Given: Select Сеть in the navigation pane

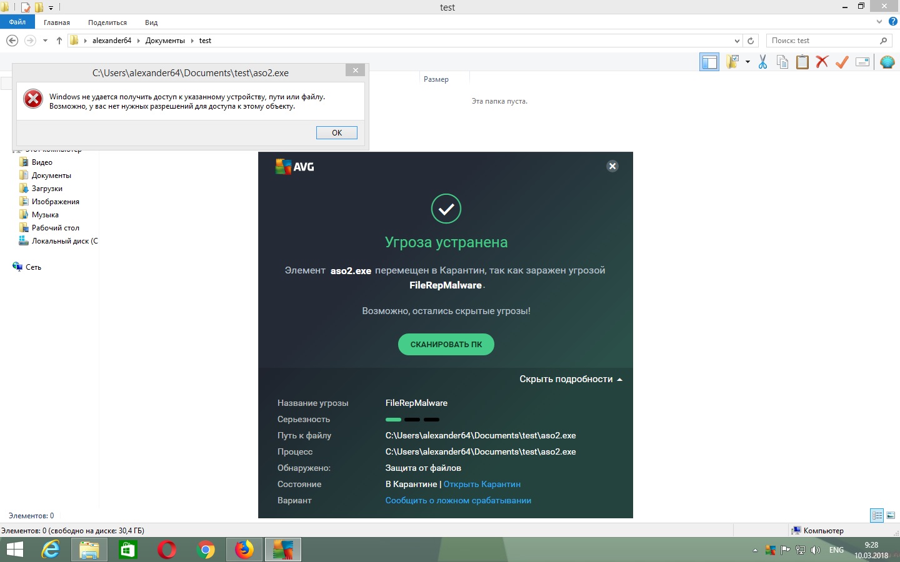Looking at the screenshot, I should click(x=33, y=267).
